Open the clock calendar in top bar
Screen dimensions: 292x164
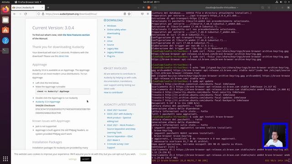tap(151, 2)
